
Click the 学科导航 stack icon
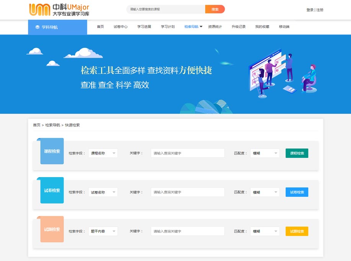click(x=37, y=27)
